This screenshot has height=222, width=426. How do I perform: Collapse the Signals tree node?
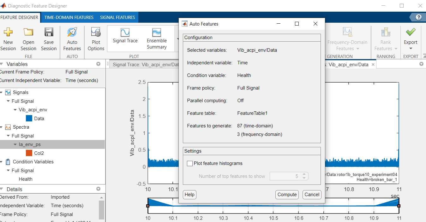point(2,92)
